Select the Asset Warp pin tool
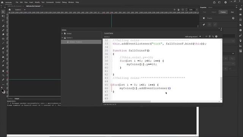The height and width of the screenshot is (137, 243). click(x=3, y=65)
